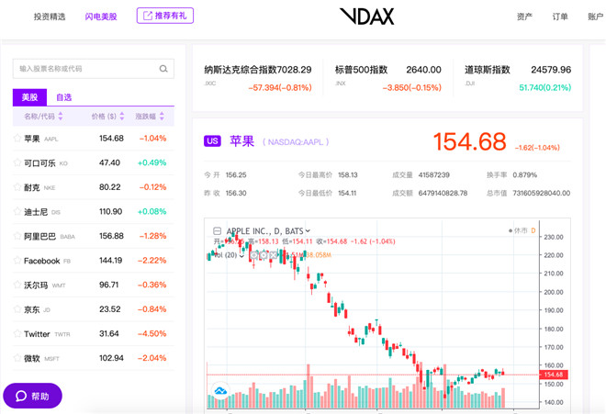606x414 pixels.
Task: Sort list by 涨跌幅 column
Action: [150, 117]
